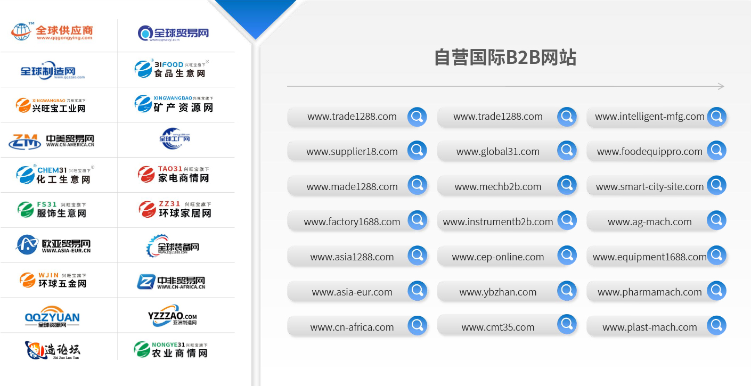Click the search icon beside www.plast-mach.com

[x=717, y=325]
